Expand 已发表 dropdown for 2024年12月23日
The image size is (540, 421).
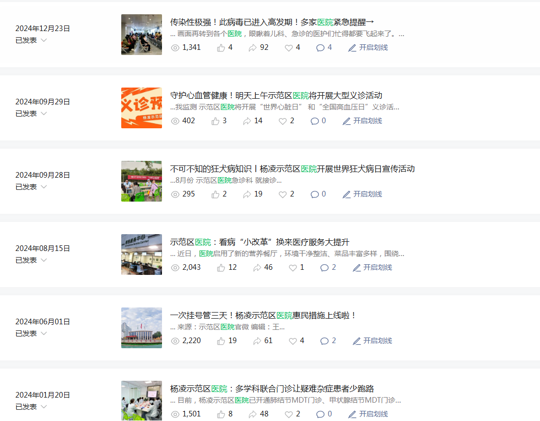tap(44, 40)
